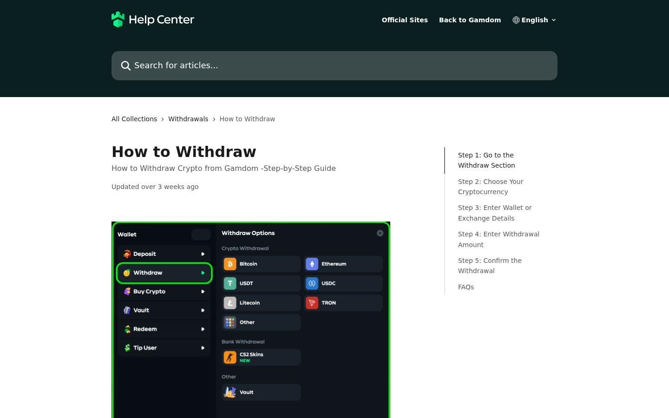Click the arrow on the Deposit row

pos(203,254)
